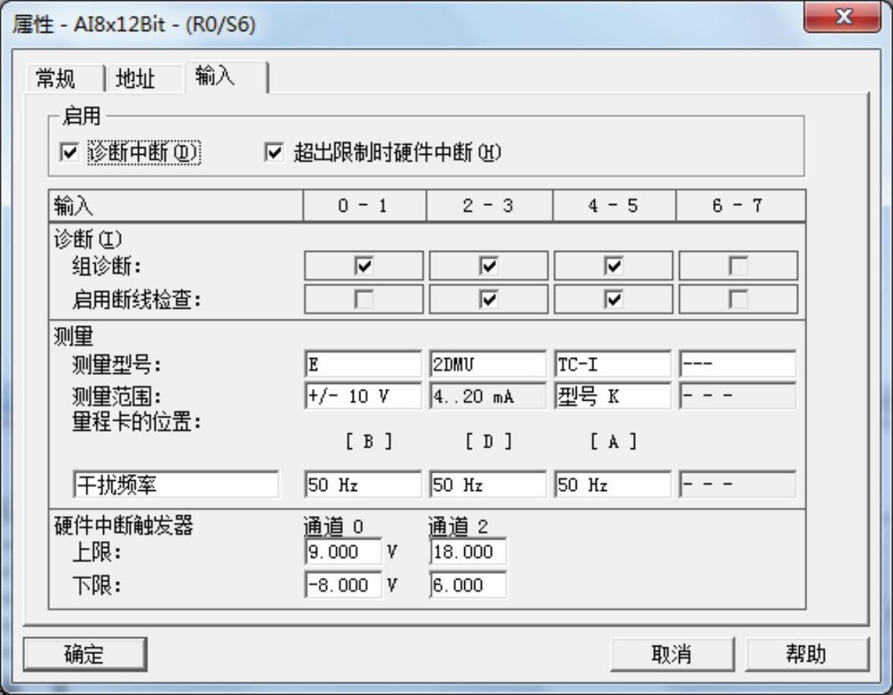Confirm settings with 确定 button
Screen dimensions: 893x695
85,654
